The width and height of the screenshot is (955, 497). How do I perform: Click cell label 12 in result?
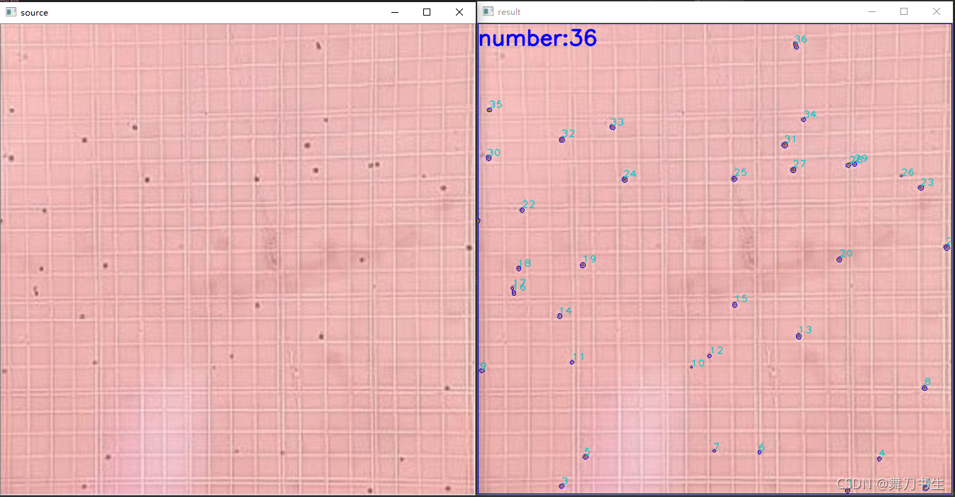tap(717, 350)
